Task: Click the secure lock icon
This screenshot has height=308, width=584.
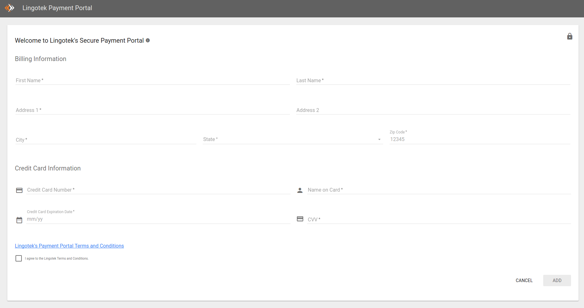Action: tap(569, 36)
